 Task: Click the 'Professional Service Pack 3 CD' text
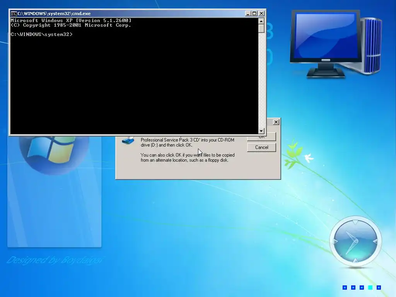pyautogui.click(x=171, y=140)
